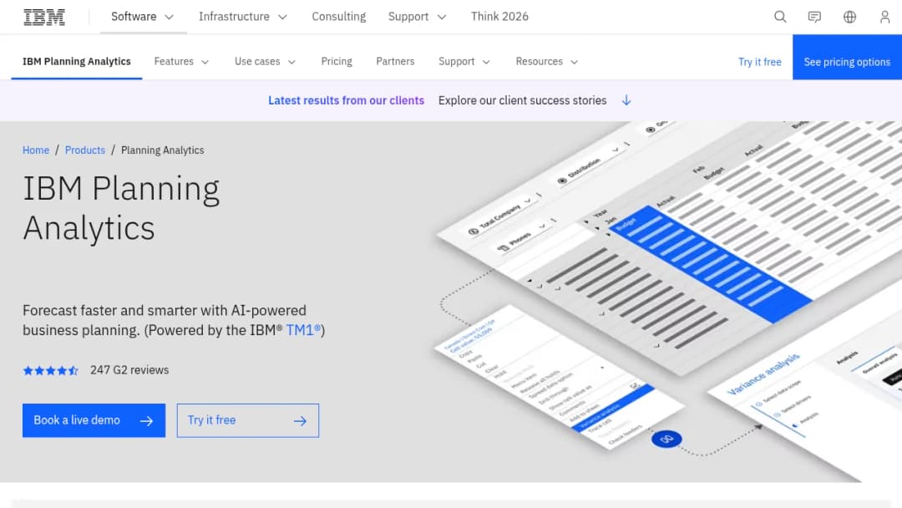This screenshot has height=508, width=902.
Task: Expand the top Support menu
Action: 417,17
